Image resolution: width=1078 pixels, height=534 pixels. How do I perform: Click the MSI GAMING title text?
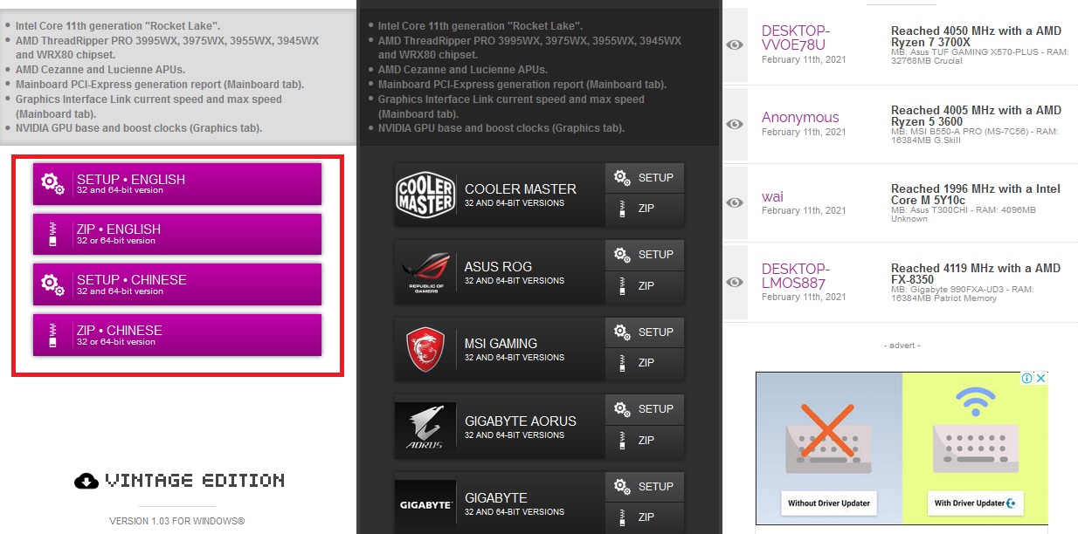click(501, 344)
